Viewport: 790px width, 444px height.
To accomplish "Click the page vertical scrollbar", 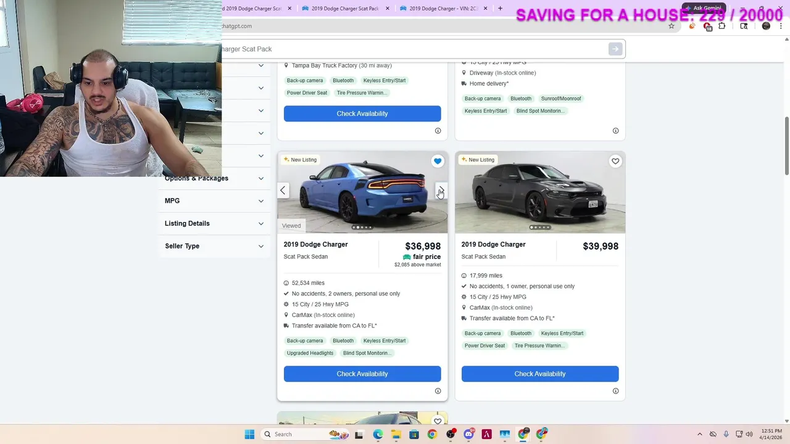I will 786,146.
